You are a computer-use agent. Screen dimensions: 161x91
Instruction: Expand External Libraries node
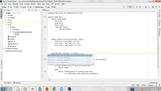point(3,49)
